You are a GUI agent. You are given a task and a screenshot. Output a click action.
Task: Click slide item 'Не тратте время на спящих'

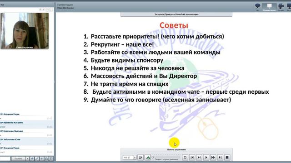(x=130, y=84)
